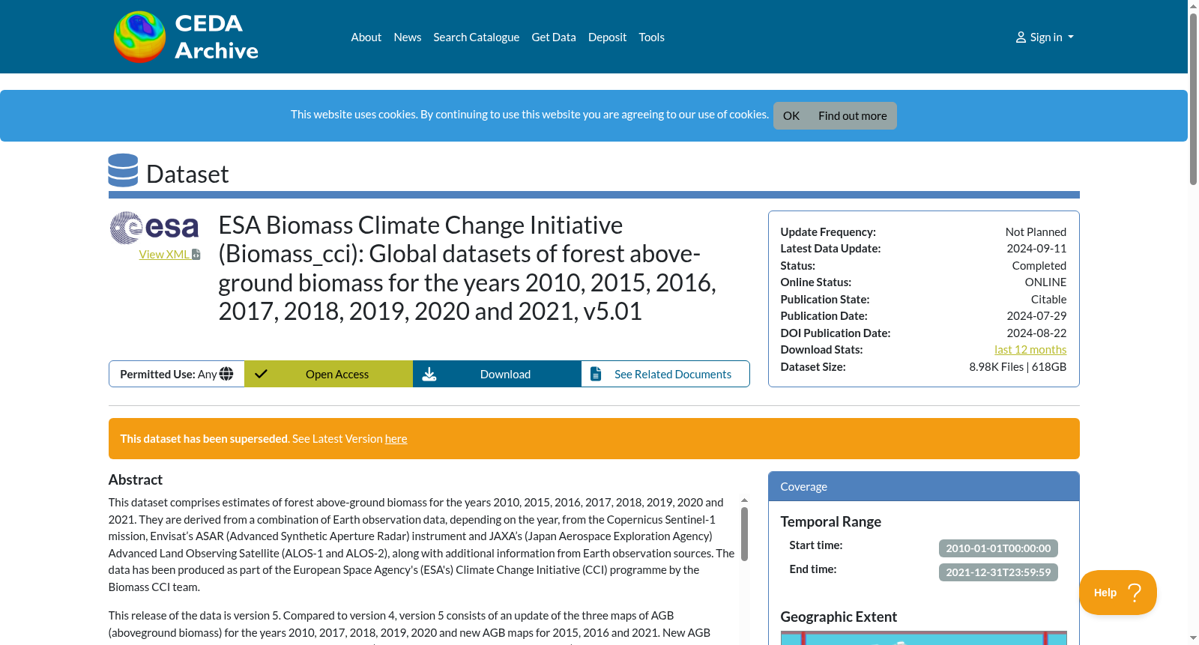Open the Sign in dropdown

(1045, 37)
